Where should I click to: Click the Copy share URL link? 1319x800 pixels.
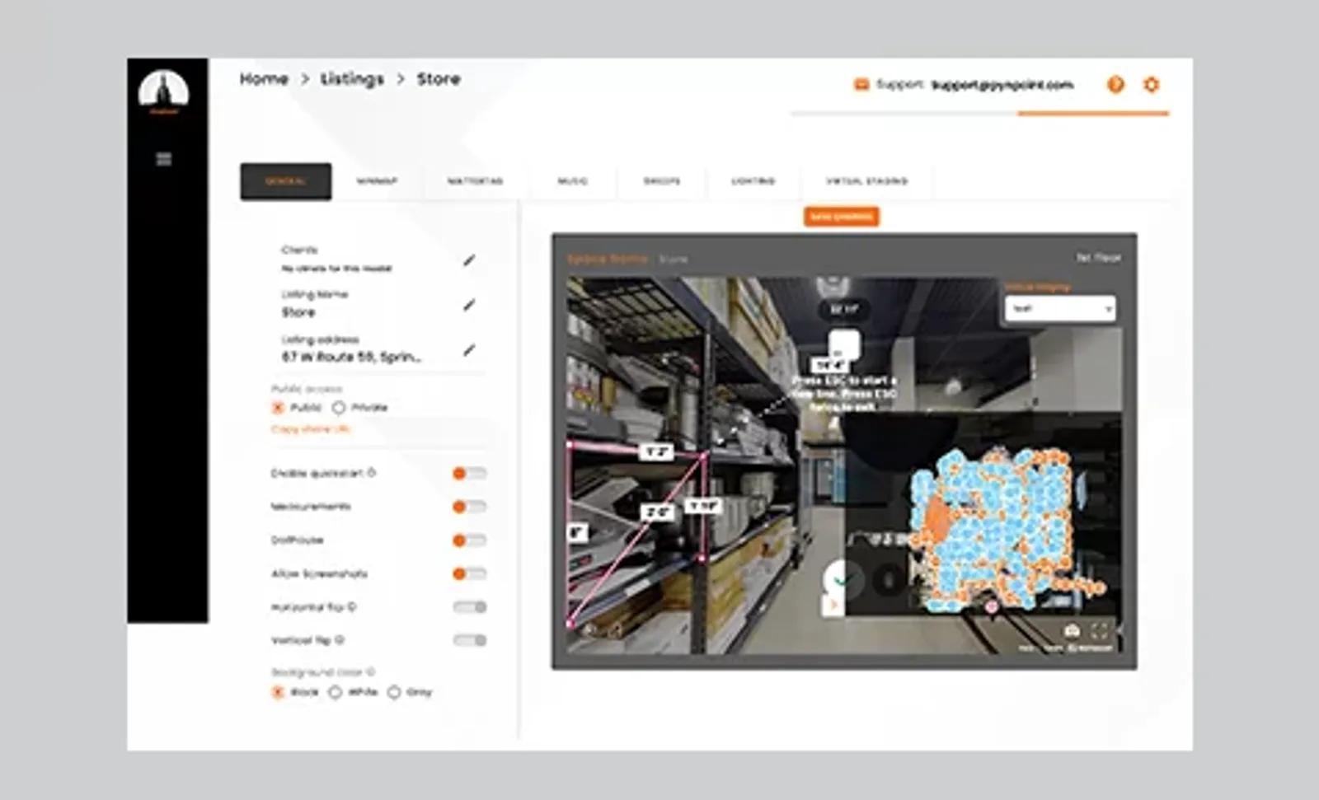pyautogui.click(x=311, y=429)
